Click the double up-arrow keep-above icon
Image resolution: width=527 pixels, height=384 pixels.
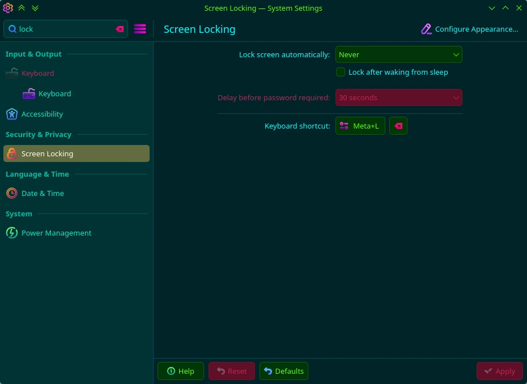click(22, 8)
